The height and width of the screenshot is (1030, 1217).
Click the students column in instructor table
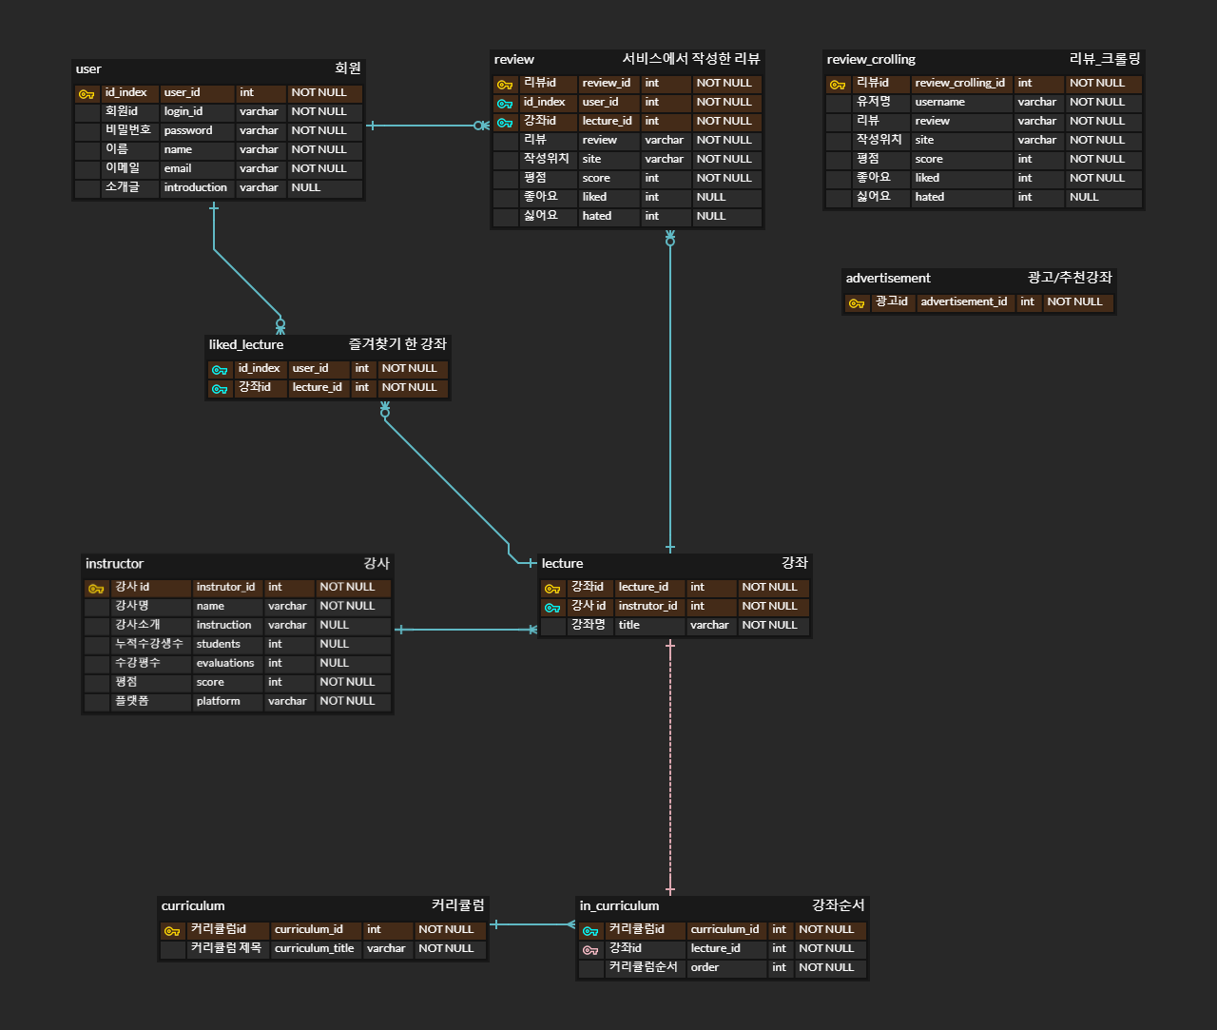pyautogui.click(x=219, y=645)
